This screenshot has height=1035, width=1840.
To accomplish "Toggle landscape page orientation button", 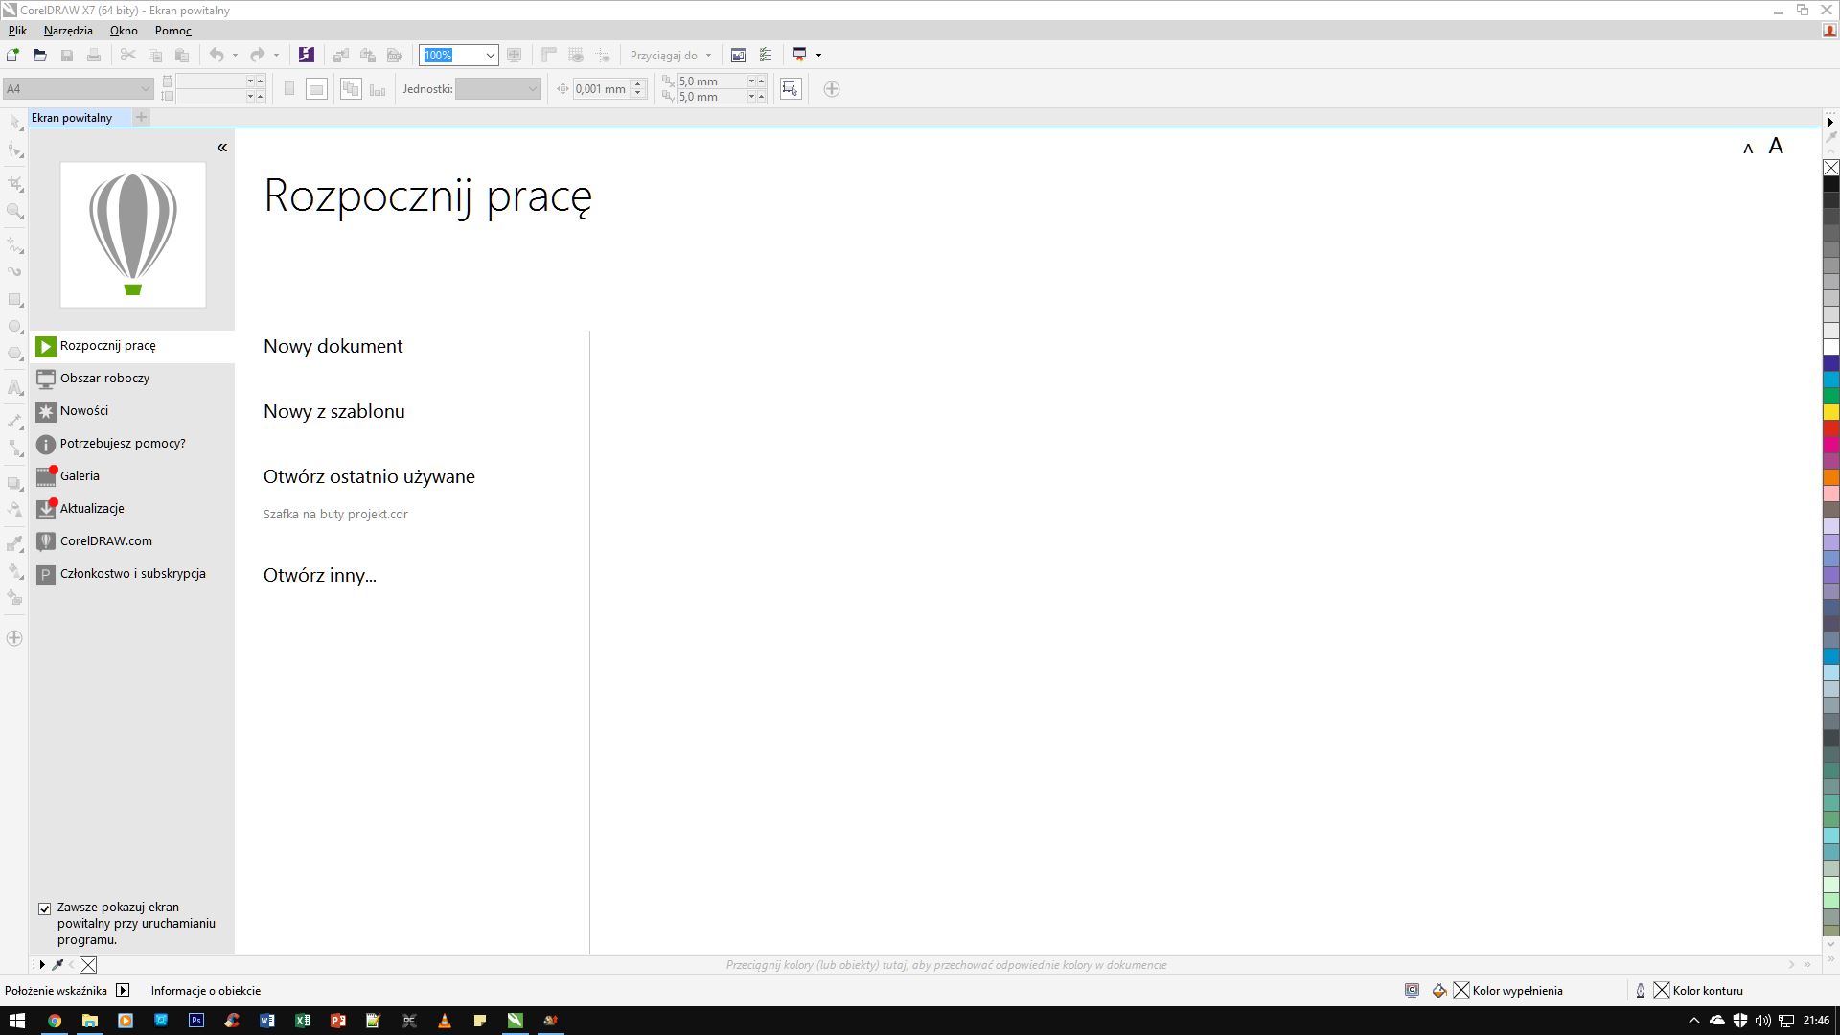I will [x=316, y=89].
